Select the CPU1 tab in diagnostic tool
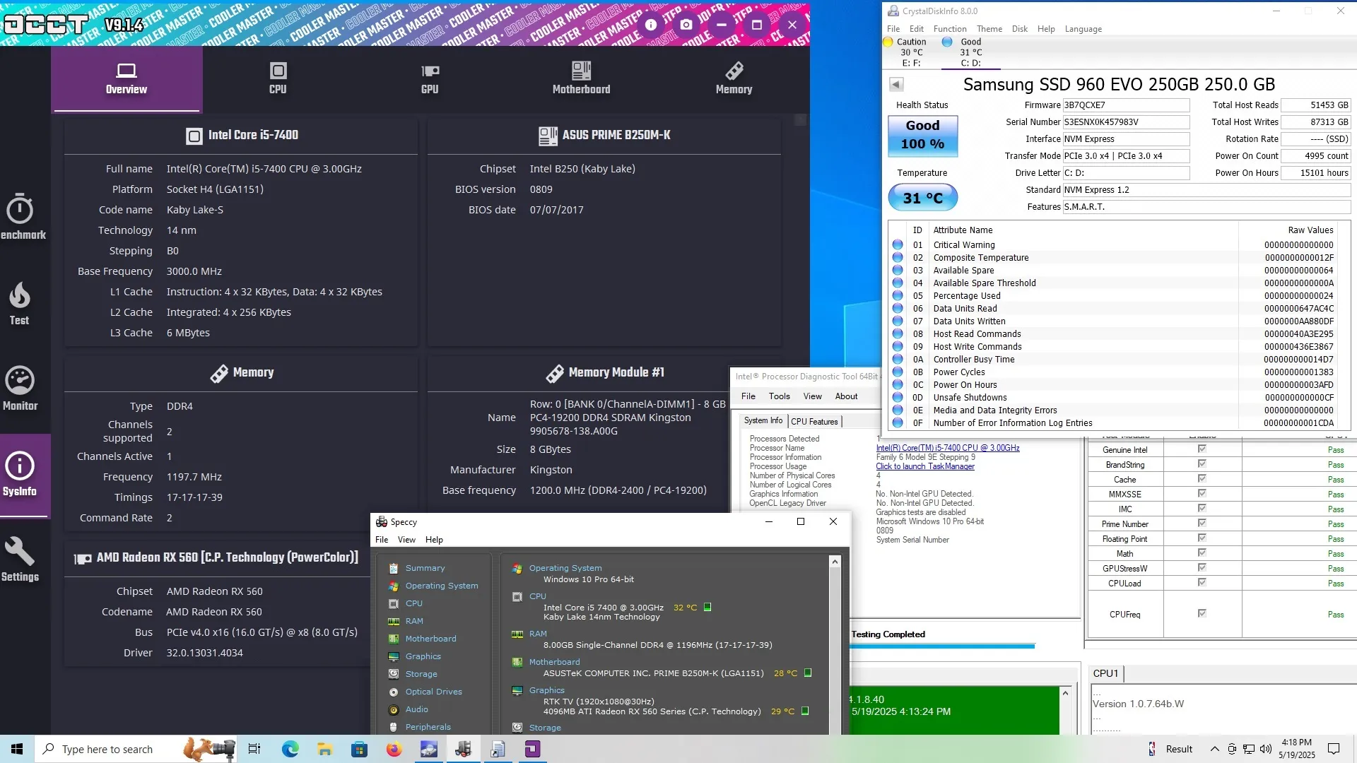This screenshot has width=1357, height=763. point(1105,673)
